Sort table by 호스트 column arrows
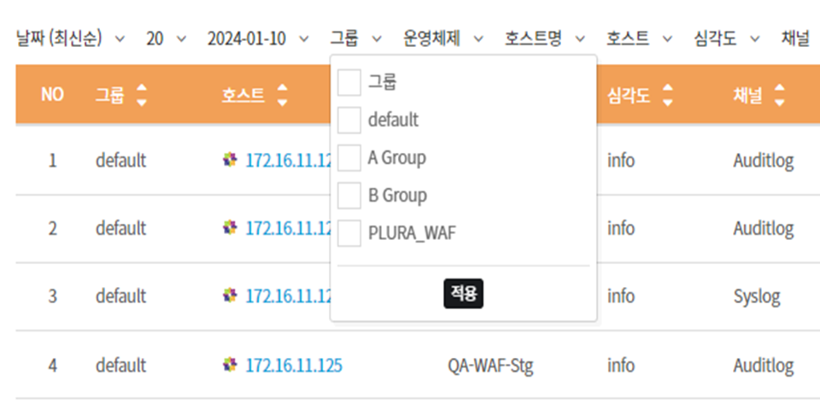Screen dimensions: 820x410 283,95
